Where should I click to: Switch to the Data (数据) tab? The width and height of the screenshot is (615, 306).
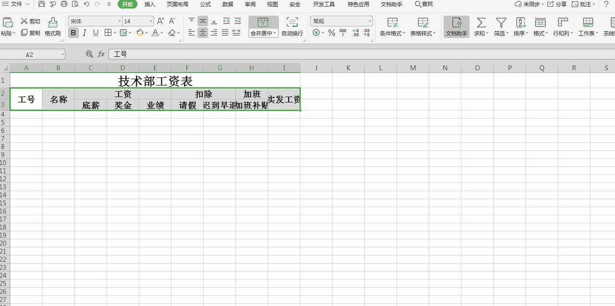[x=228, y=4]
